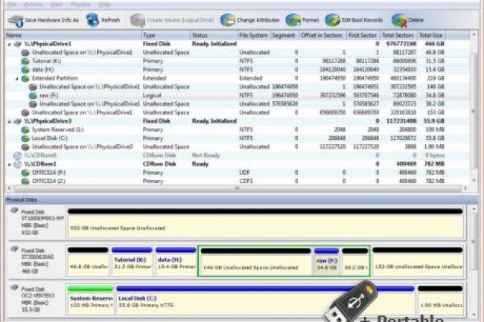Click the Format toolbar icon
Screen dimensions: 484x322
tap(291, 19)
